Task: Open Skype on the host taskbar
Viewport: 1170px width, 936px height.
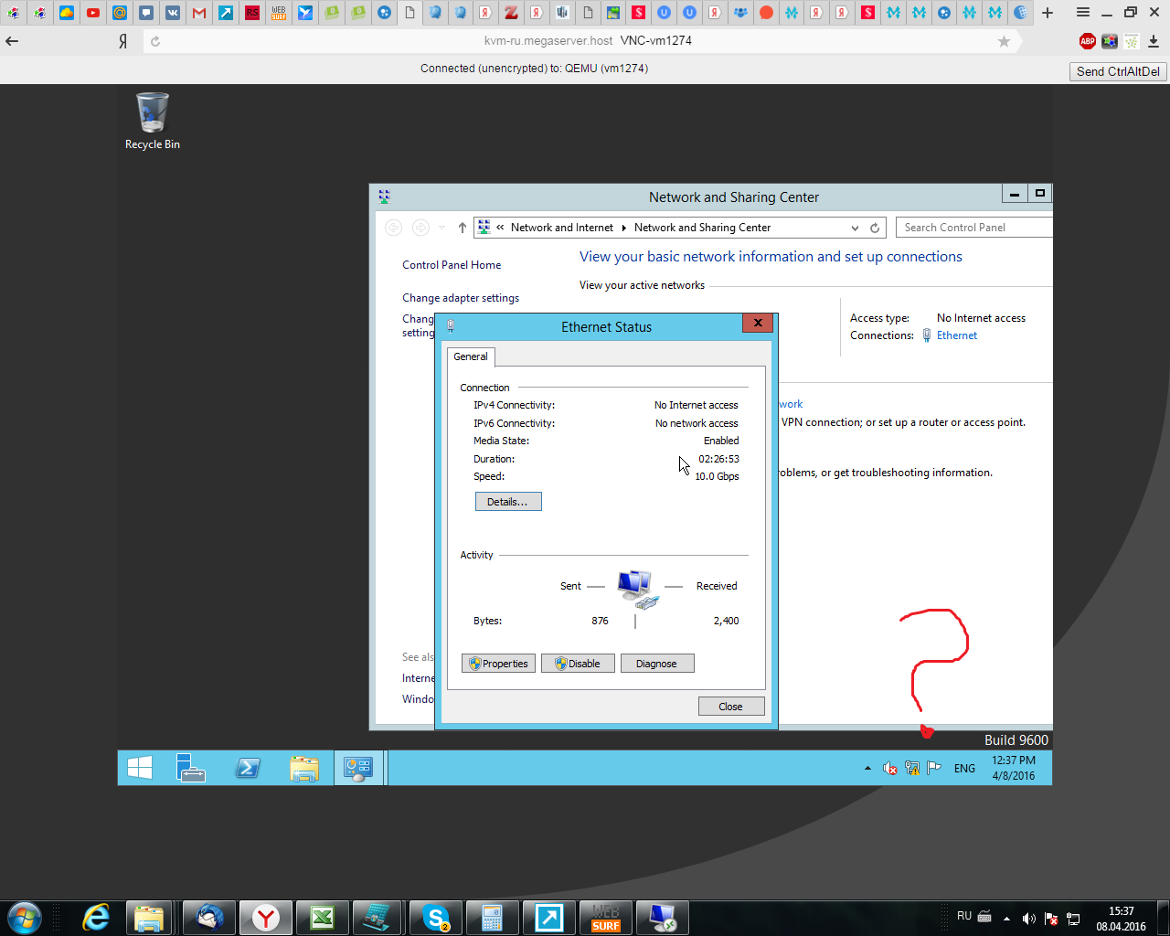Action: coord(436,918)
